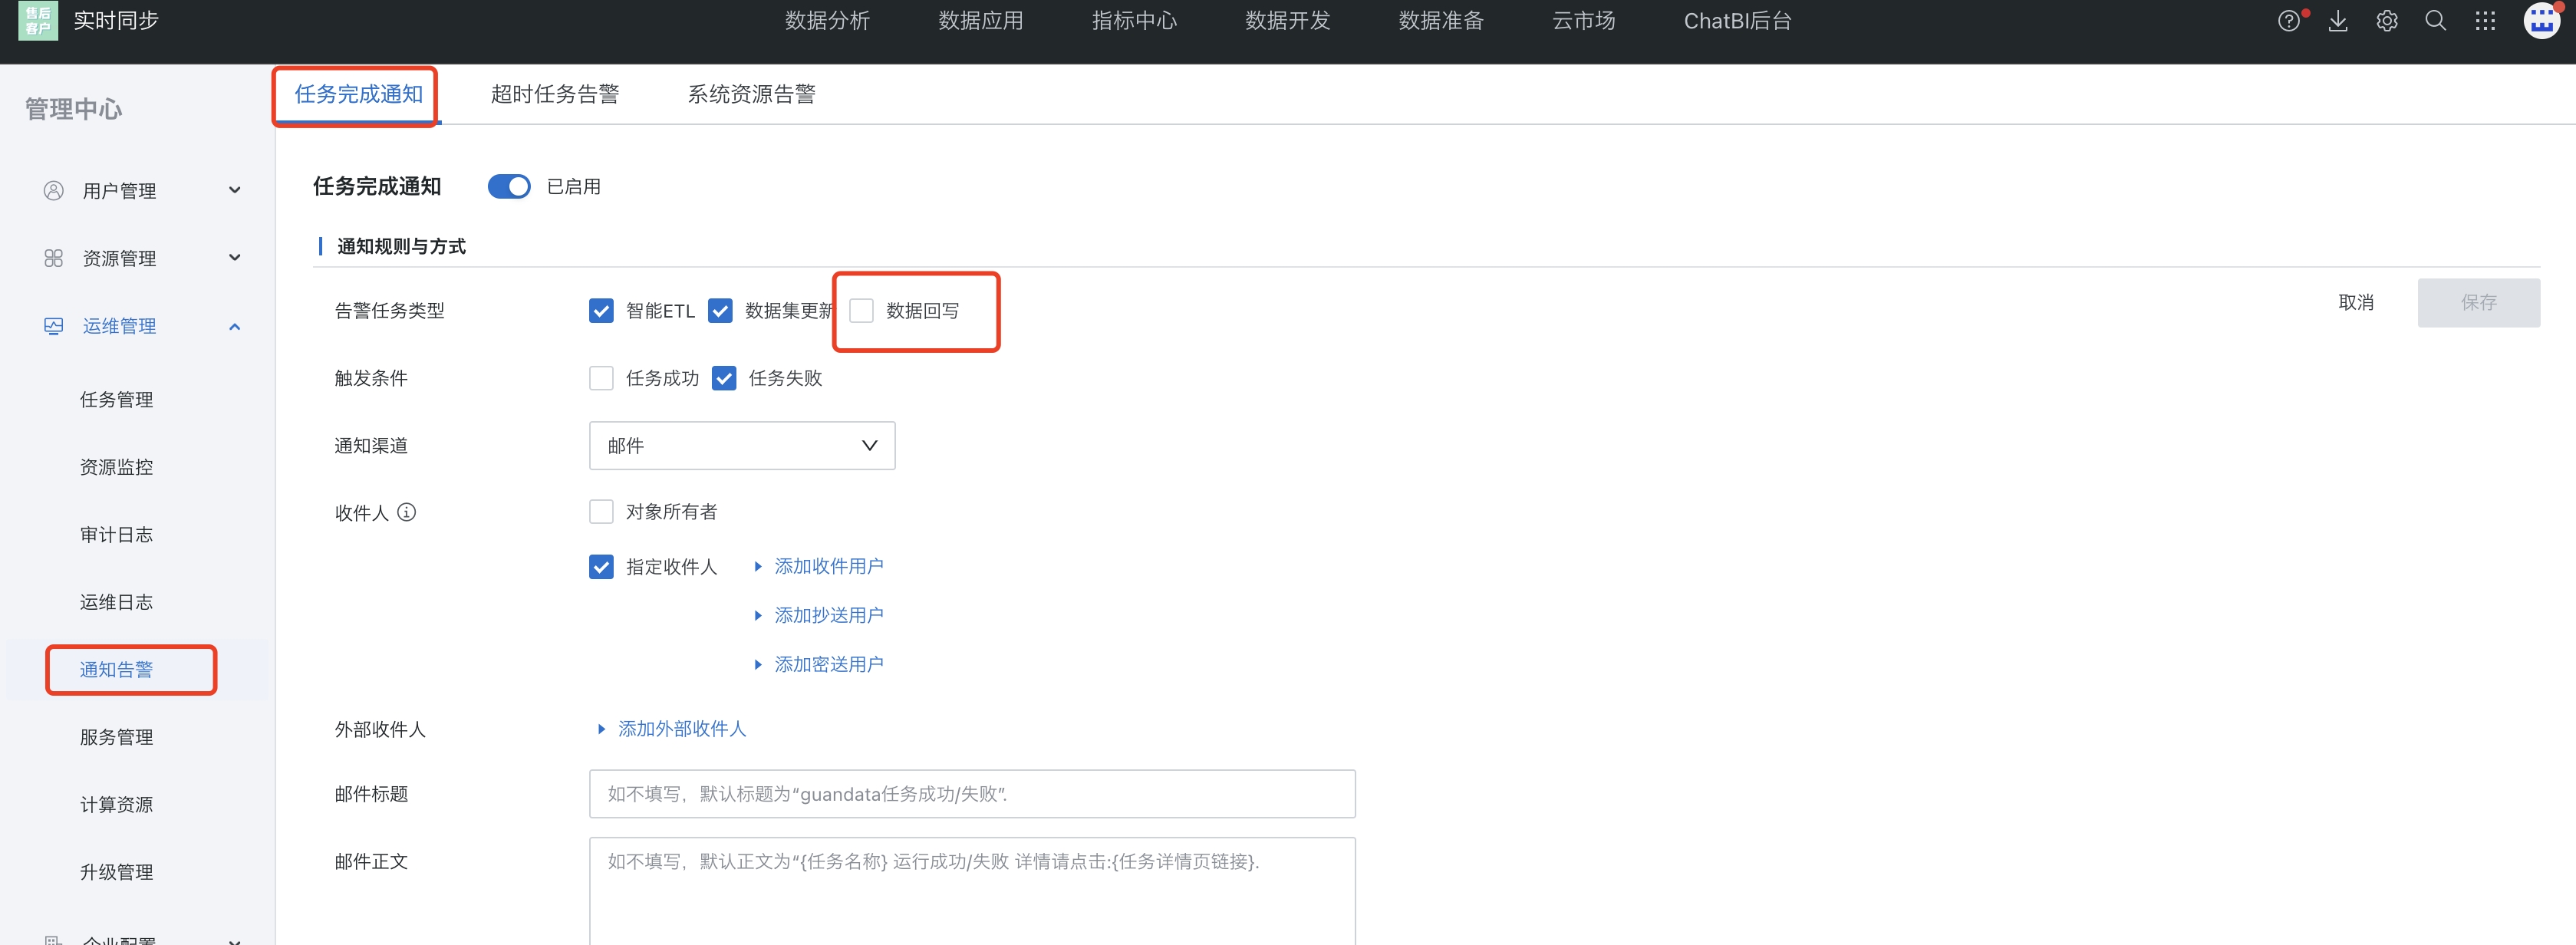The image size is (2576, 945).
Task: Open 审计日志 in sidebar
Action: tap(116, 535)
